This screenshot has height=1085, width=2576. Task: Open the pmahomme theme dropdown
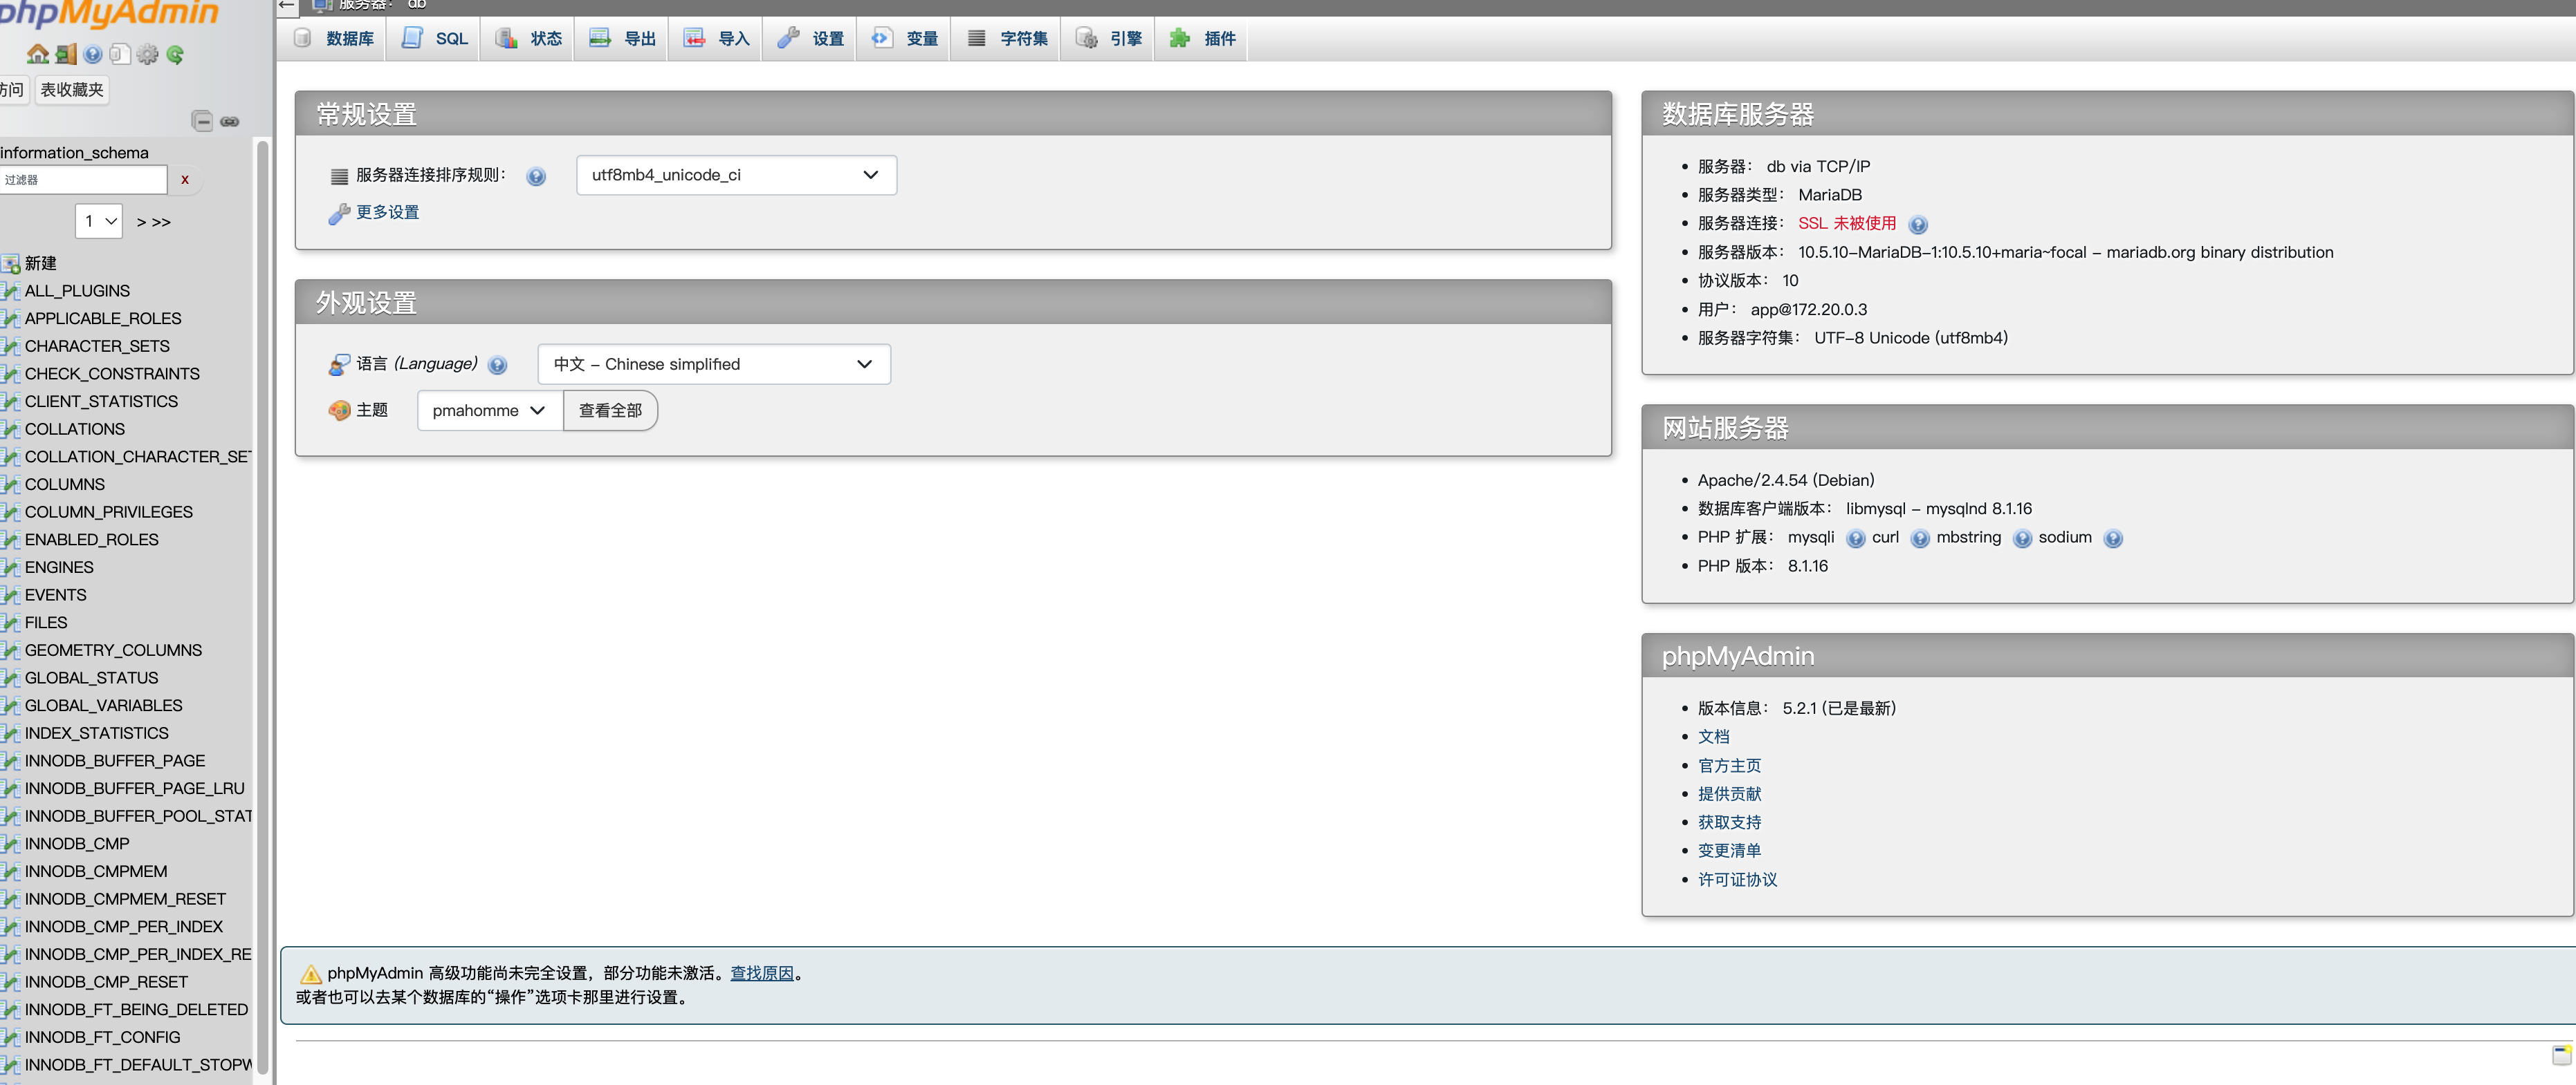click(490, 411)
